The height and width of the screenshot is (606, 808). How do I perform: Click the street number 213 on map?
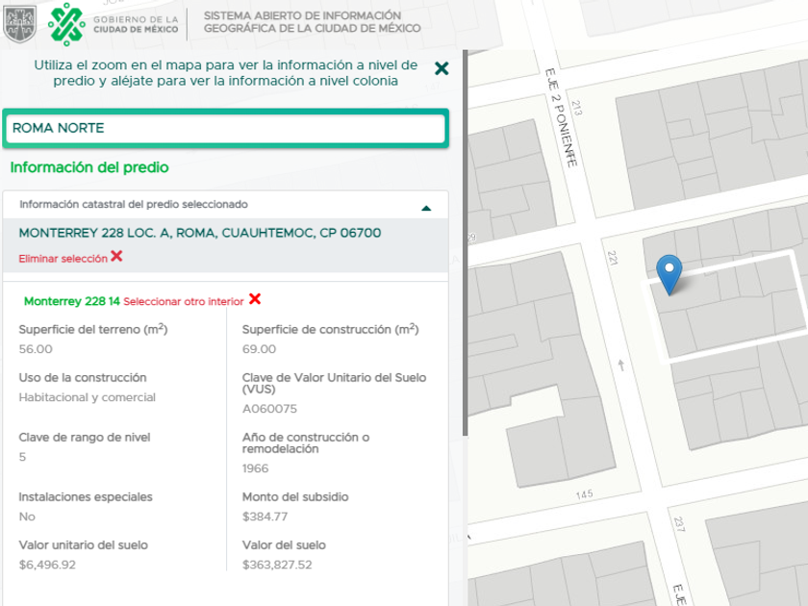(x=576, y=108)
